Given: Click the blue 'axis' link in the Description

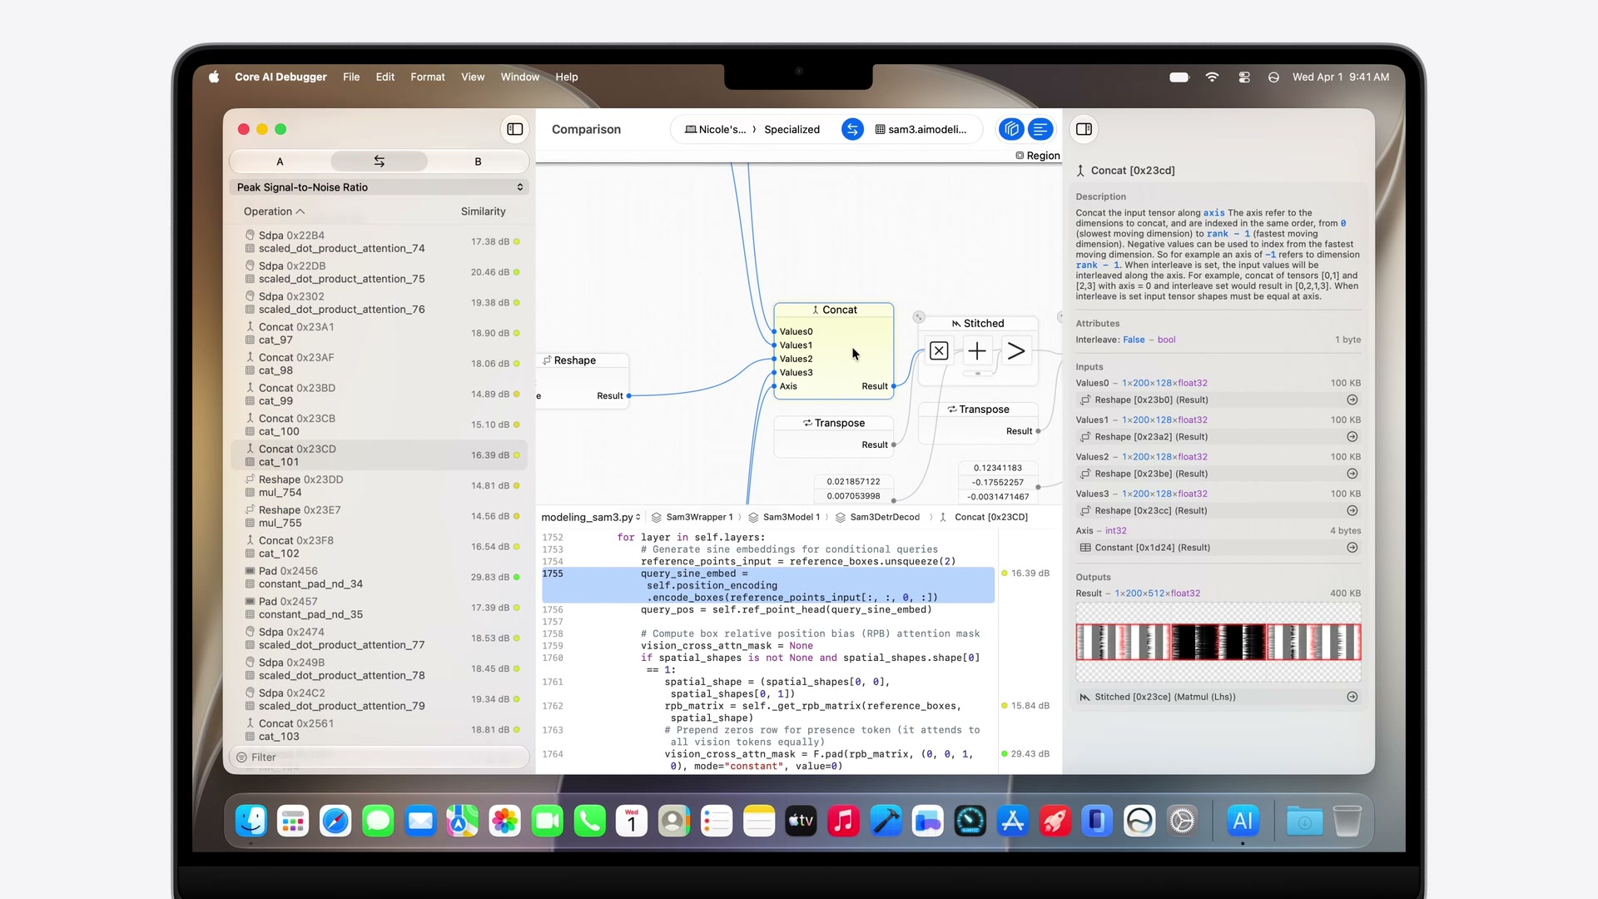Looking at the screenshot, I should (1213, 213).
